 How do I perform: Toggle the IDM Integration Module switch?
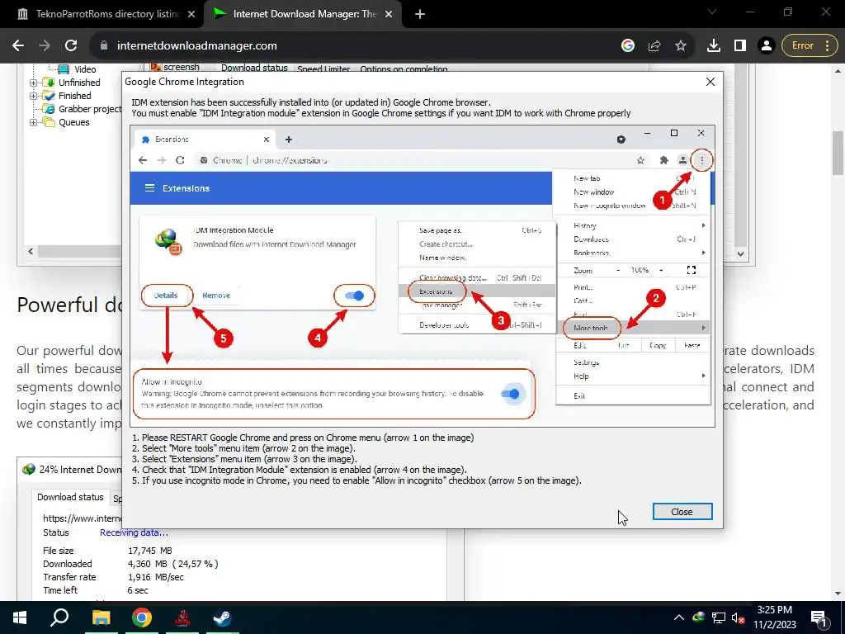pyautogui.click(x=354, y=296)
